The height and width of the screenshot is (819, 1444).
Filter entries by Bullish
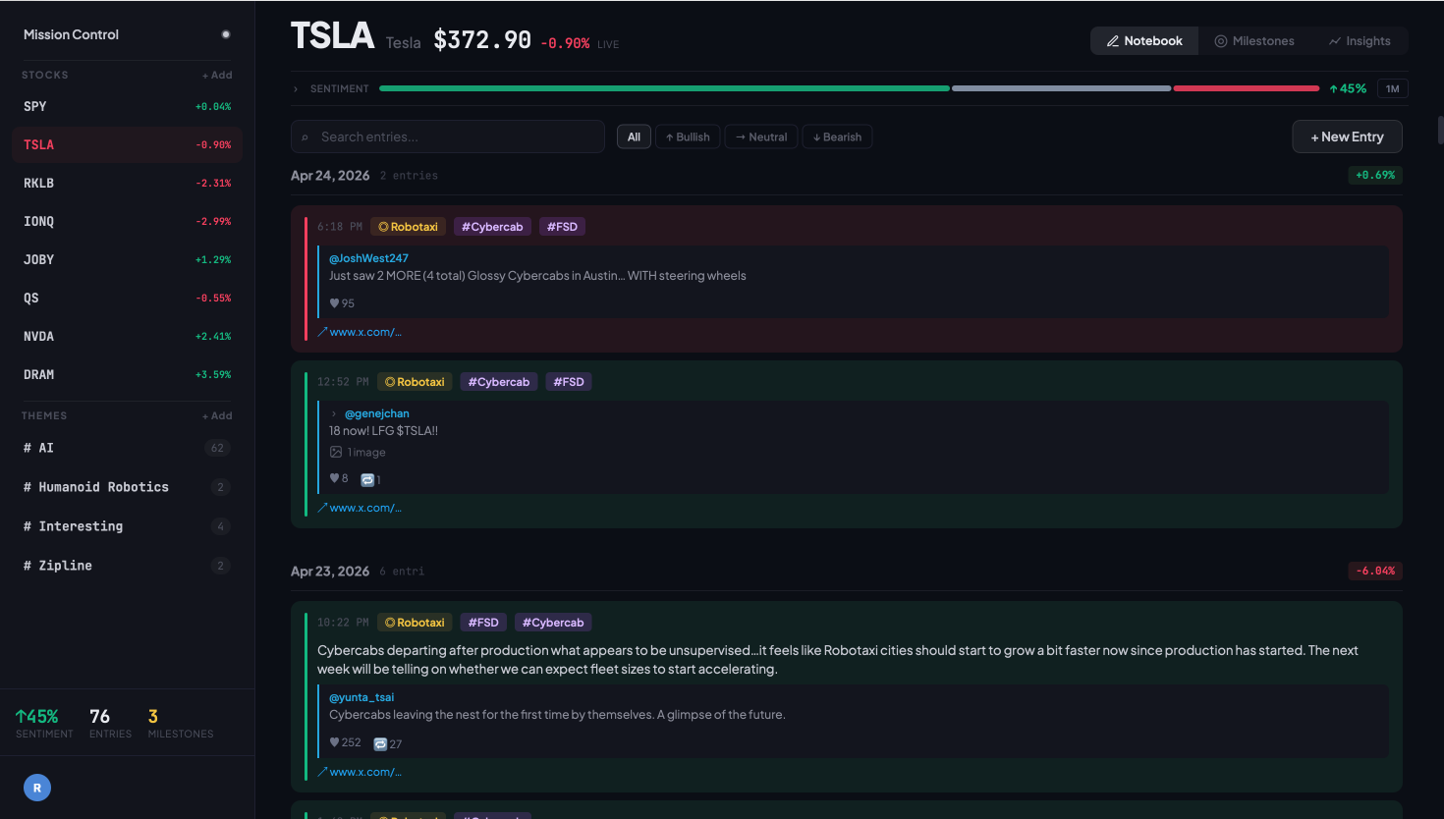pyautogui.click(x=688, y=137)
